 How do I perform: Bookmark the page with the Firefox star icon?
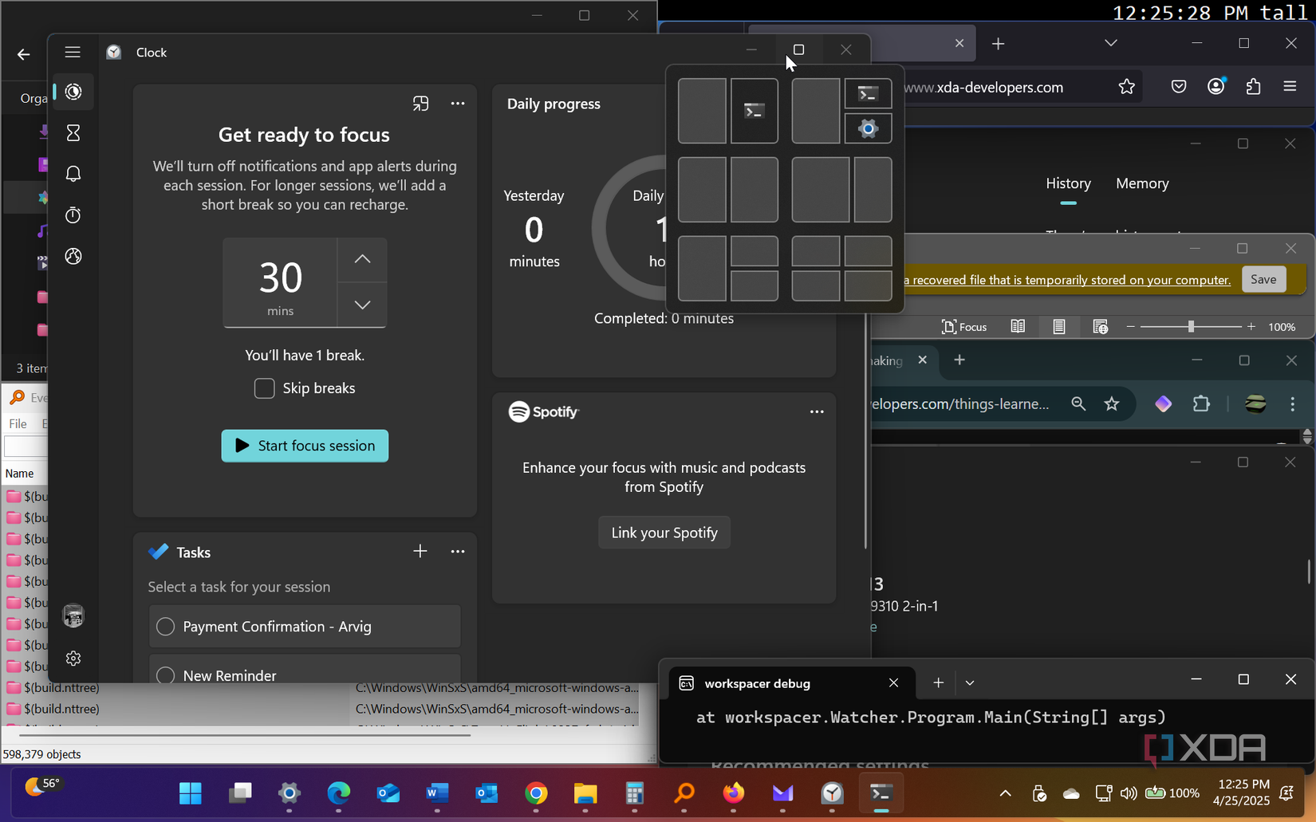pyautogui.click(x=1127, y=87)
